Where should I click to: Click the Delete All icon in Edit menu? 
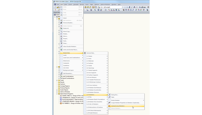tap(61, 28)
